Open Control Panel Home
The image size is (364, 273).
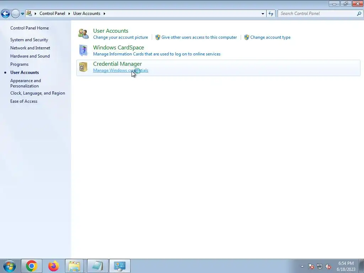click(x=30, y=28)
